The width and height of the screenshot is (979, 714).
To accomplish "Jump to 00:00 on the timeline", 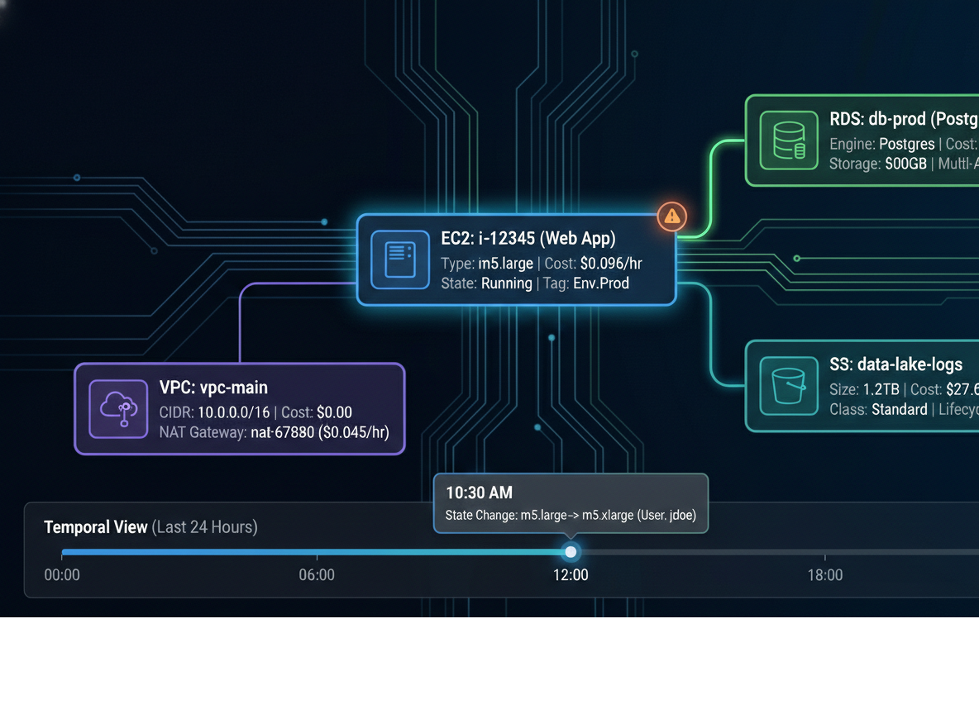I will [x=62, y=575].
